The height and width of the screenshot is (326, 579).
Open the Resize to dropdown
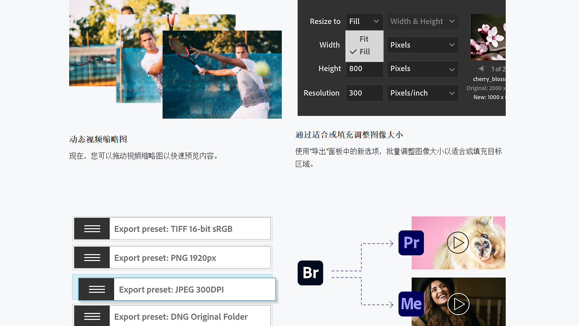(x=364, y=21)
